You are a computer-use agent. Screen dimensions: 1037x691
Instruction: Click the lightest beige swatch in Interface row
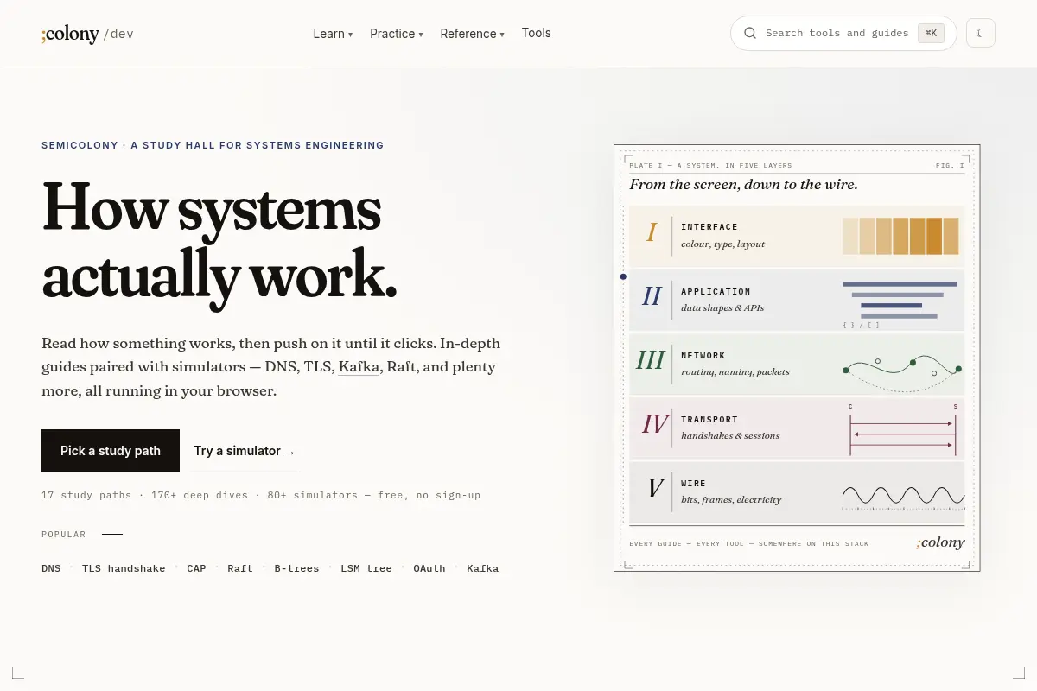coord(850,236)
